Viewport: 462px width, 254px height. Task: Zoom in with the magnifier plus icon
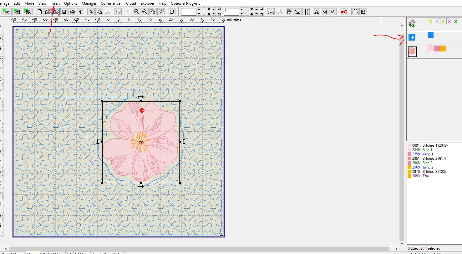coord(136,12)
